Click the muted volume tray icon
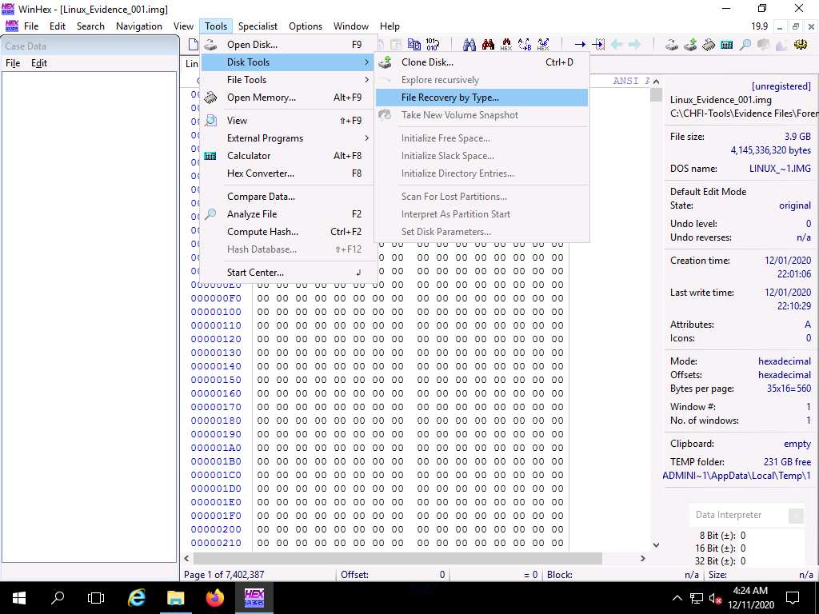This screenshot has width=819, height=614. coord(714,598)
